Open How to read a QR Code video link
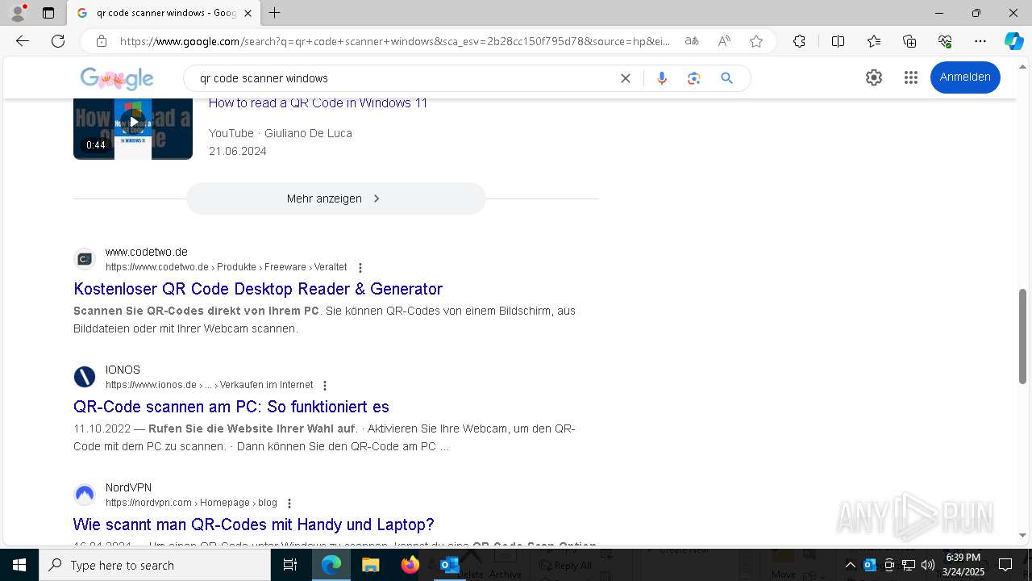 [318, 103]
